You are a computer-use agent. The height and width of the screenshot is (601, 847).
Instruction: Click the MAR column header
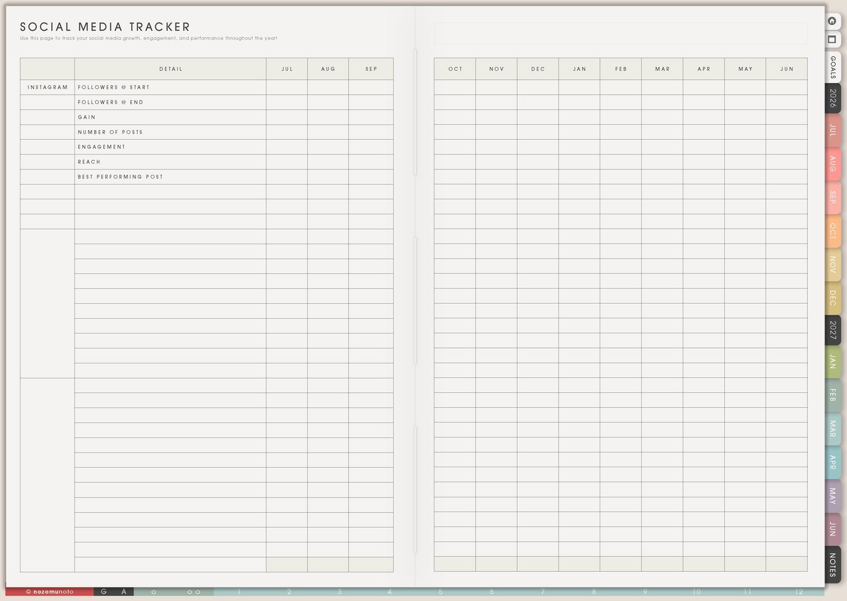tap(662, 69)
